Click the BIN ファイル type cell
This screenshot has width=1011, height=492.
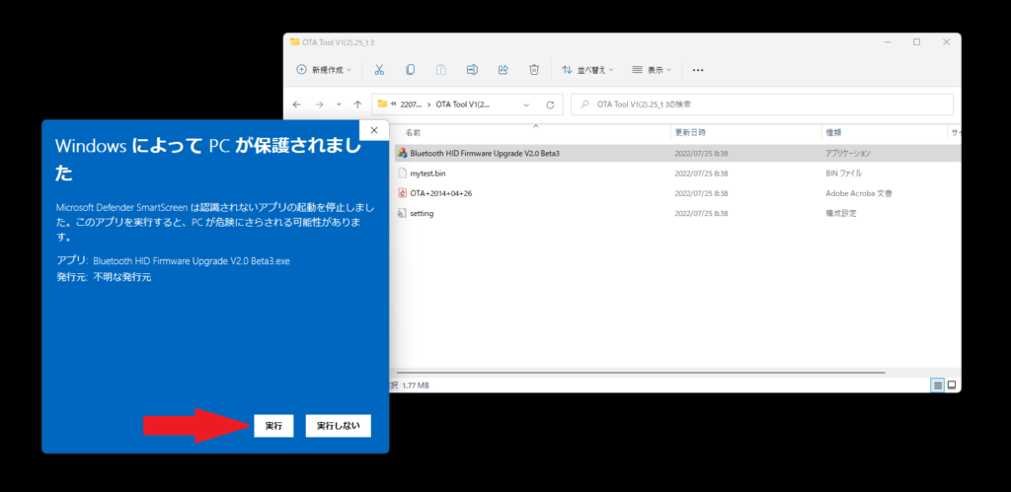(x=843, y=174)
